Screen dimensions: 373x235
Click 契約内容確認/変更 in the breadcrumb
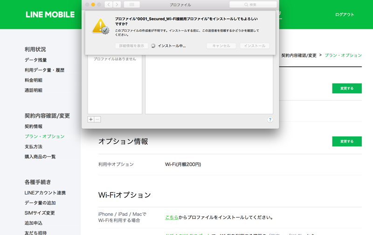pyautogui.click(x=299, y=55)
